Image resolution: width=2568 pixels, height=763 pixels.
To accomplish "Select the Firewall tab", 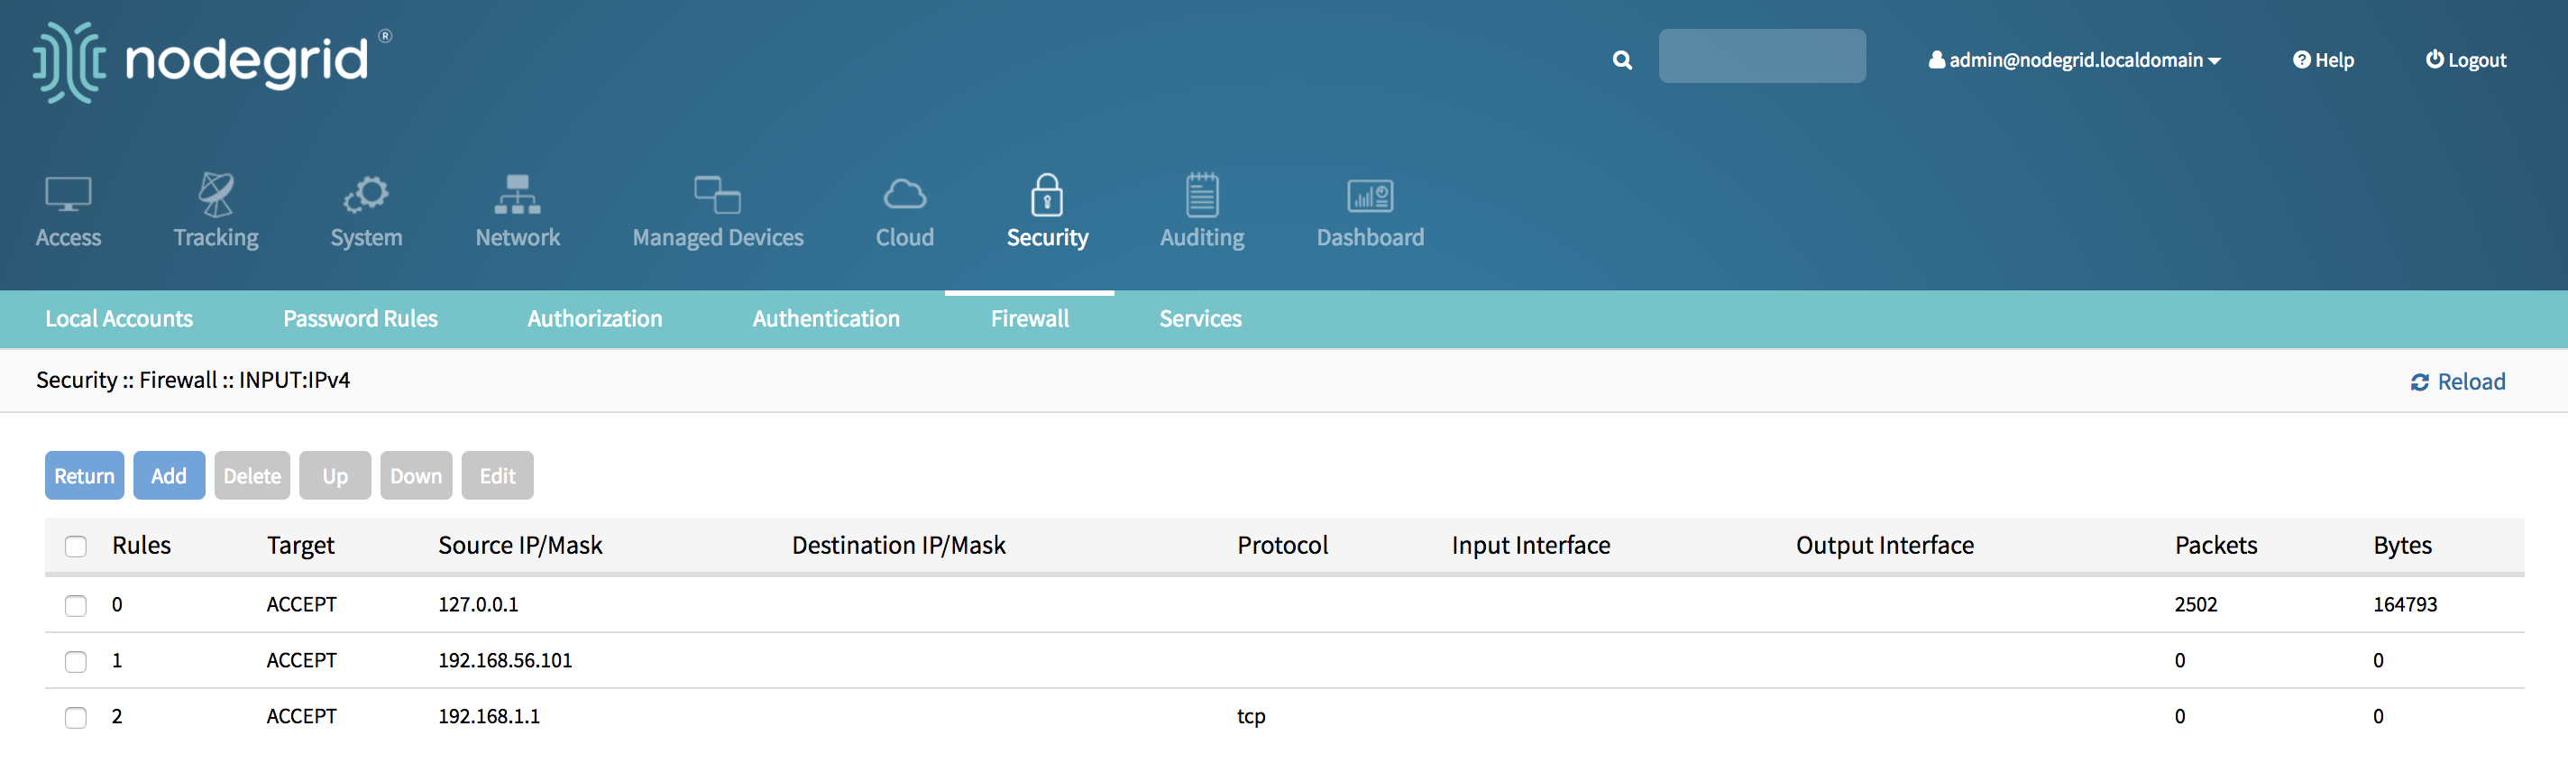I will [x=1029, y=319].
